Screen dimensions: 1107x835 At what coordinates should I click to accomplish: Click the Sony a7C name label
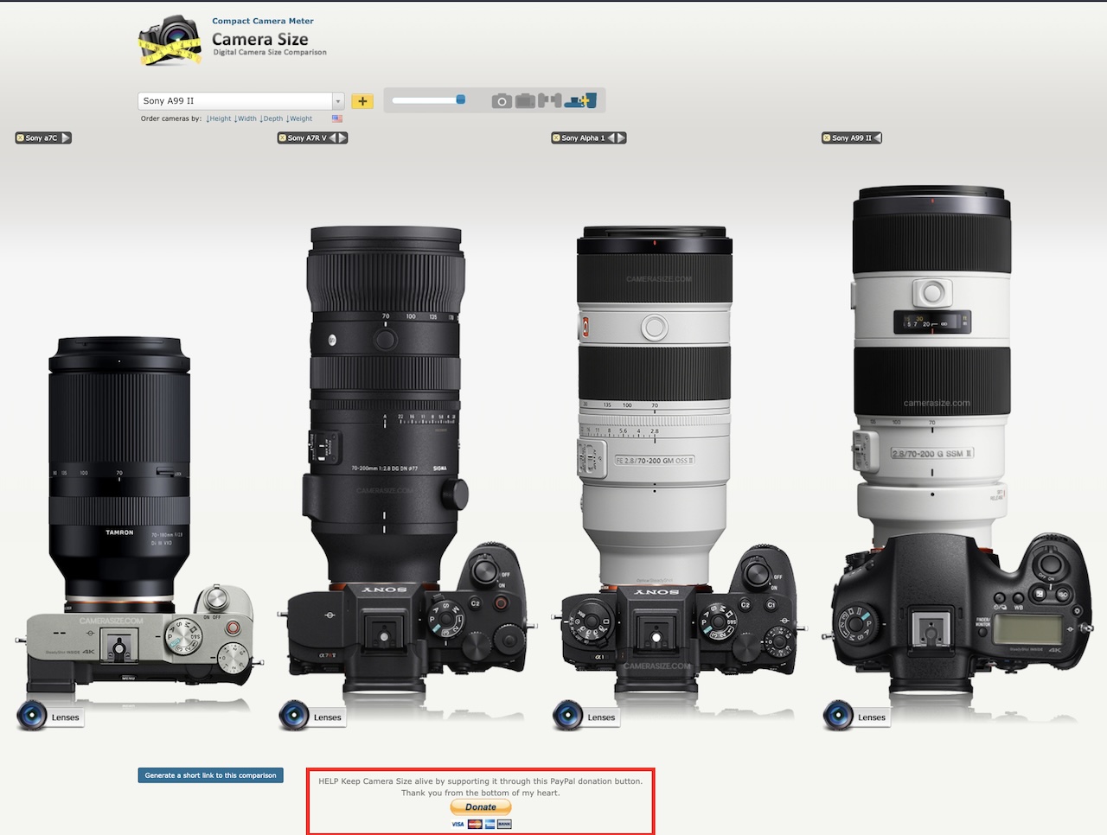(42, 137)
